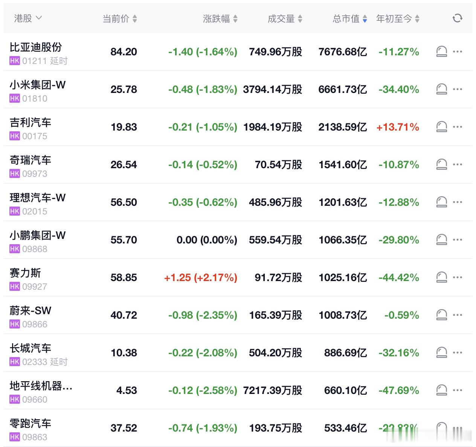Sort by 当前价 column

point(120,18)
